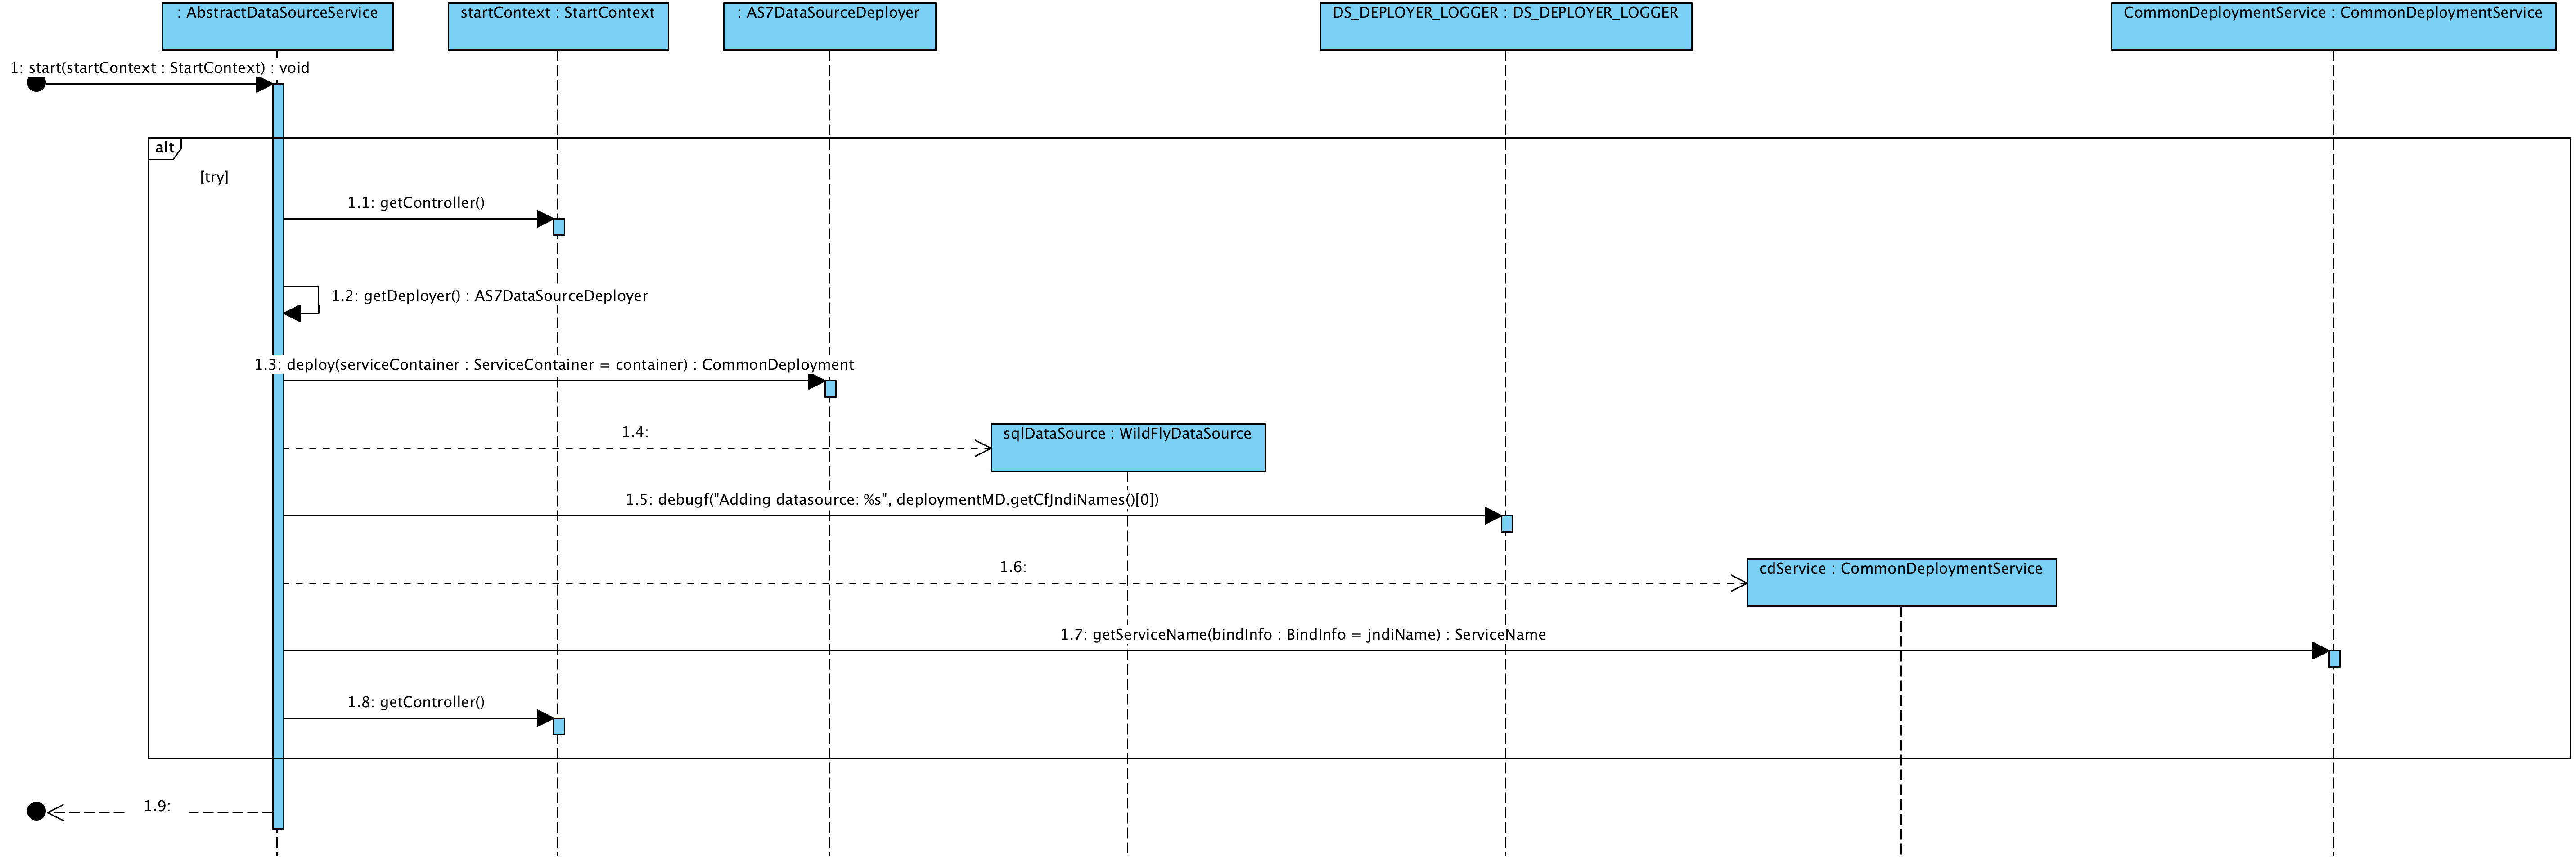Click the 1.9: return message label

(x=157, y=806)
